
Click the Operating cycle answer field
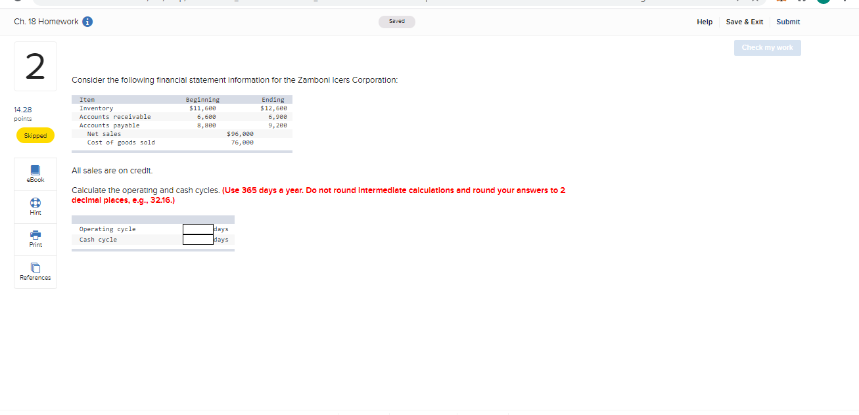(197, 229)
